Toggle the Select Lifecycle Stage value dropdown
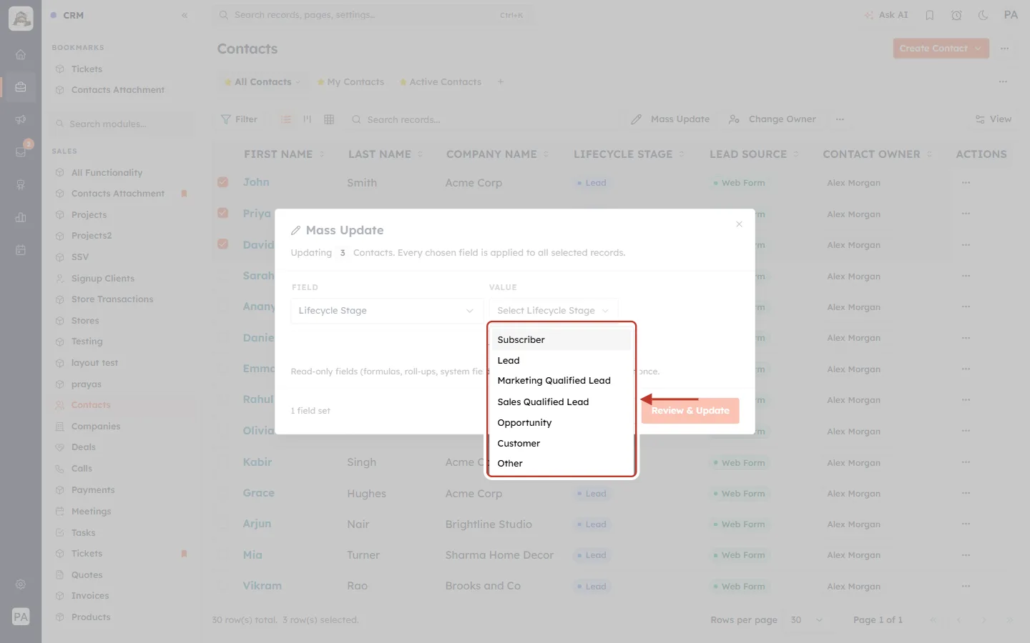 pyautogui.click(x=553, y=311)
